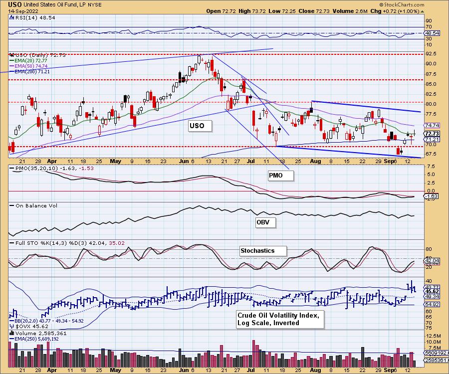Click the 72.73 closing price tag
Screen dimensions: 449x374
pyautogui.click(x=432, y=134)
